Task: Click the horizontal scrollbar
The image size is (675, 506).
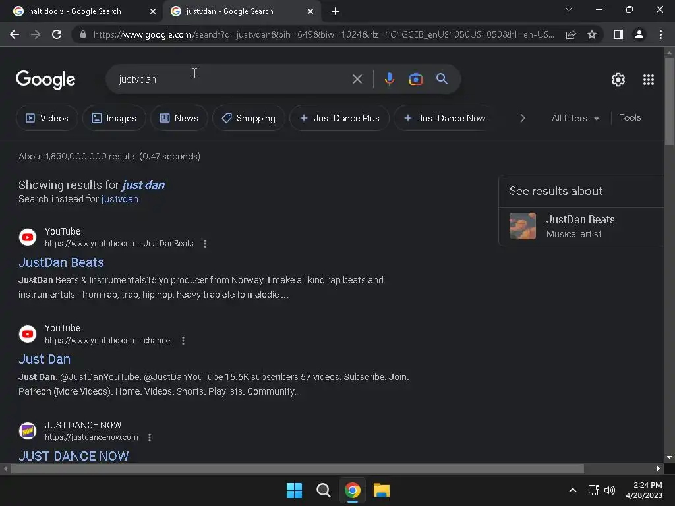Action: (x=297, y=468)
